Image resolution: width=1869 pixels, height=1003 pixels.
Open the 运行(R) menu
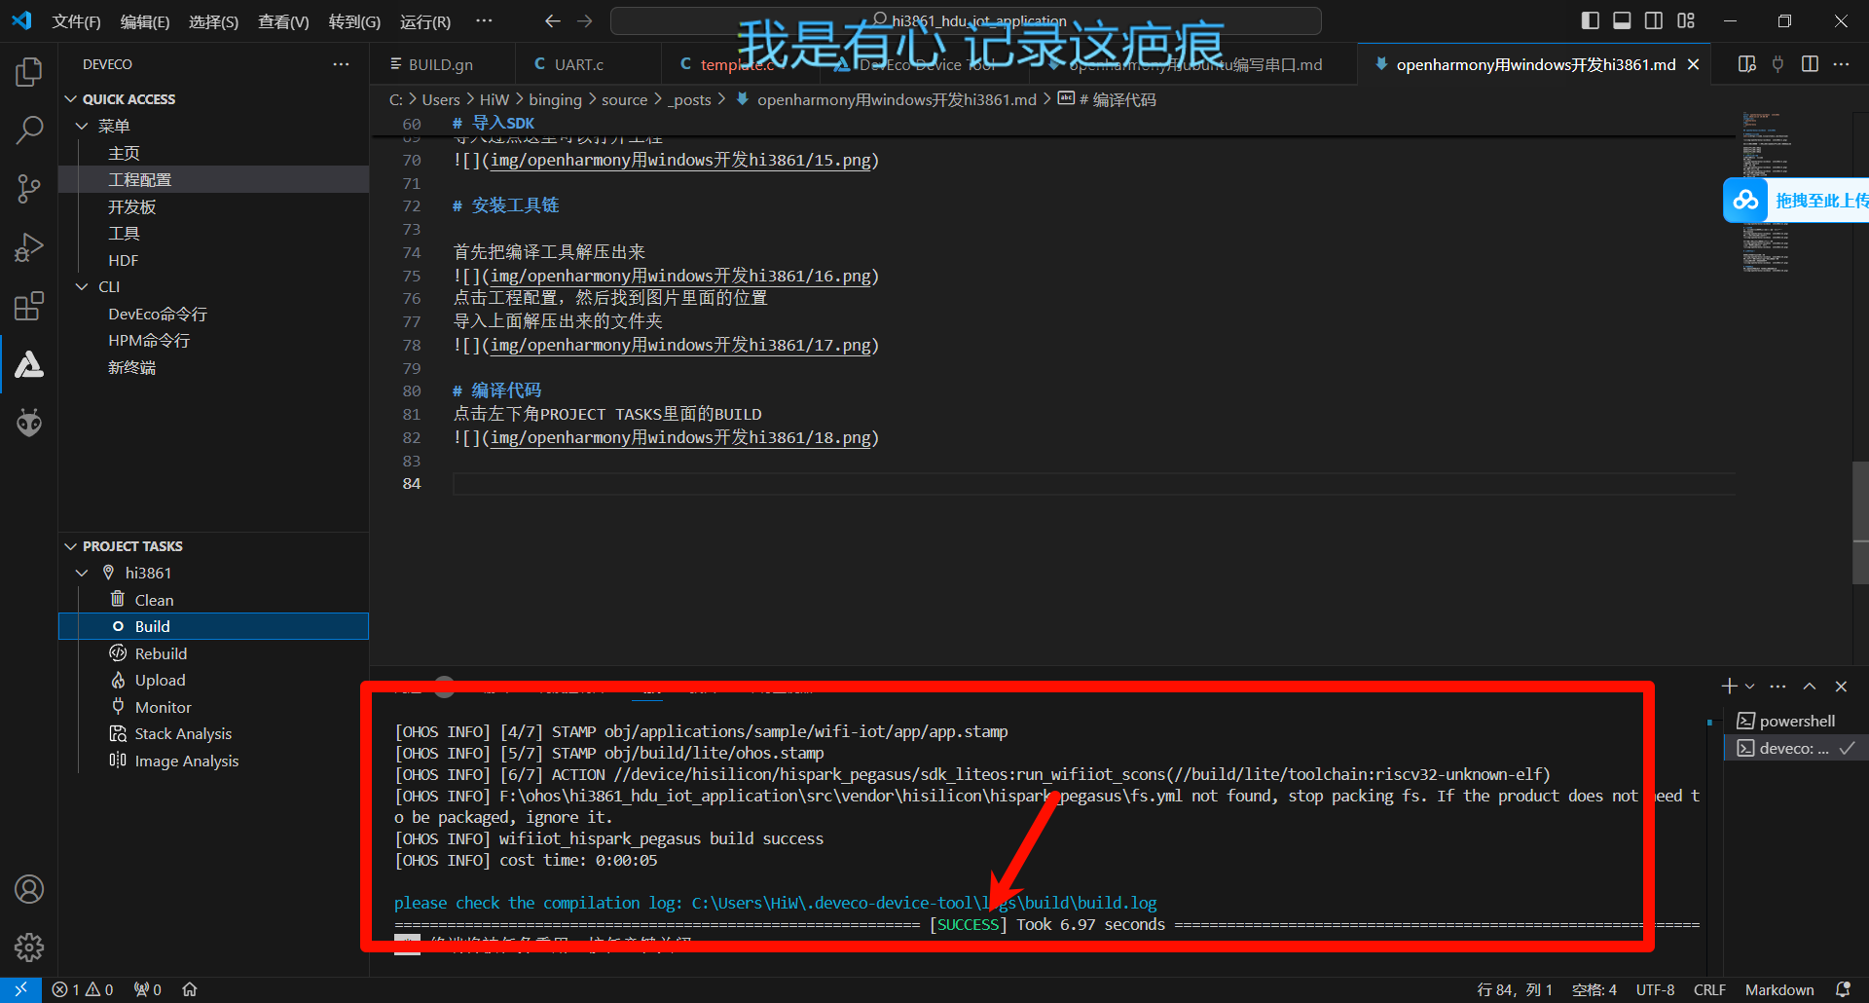coord(424,21)
